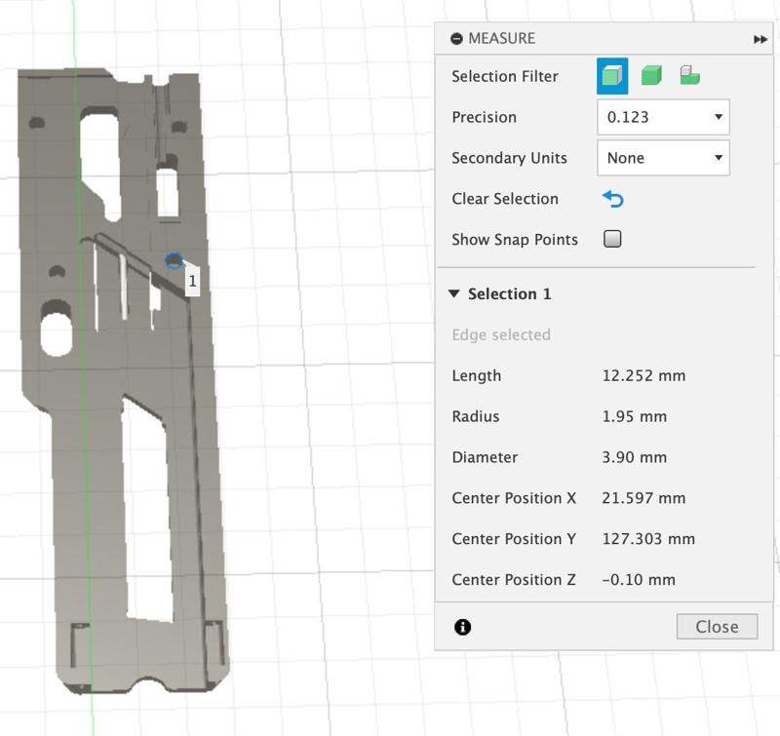Click the Radius value 1.95 mm

[635, 417]
